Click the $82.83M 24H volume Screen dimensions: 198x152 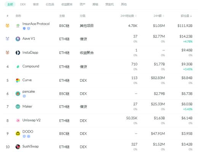coord(158,78)
